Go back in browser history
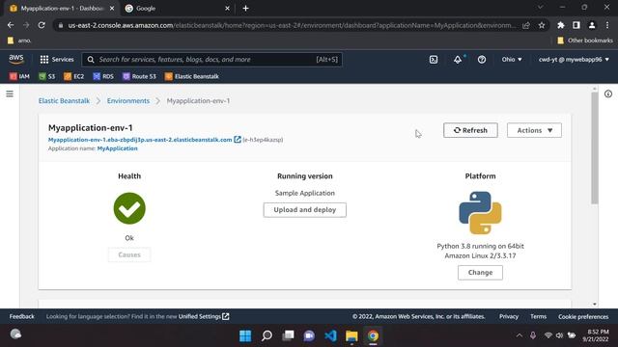Screen dimensions: 618x347 click(11, 25)
